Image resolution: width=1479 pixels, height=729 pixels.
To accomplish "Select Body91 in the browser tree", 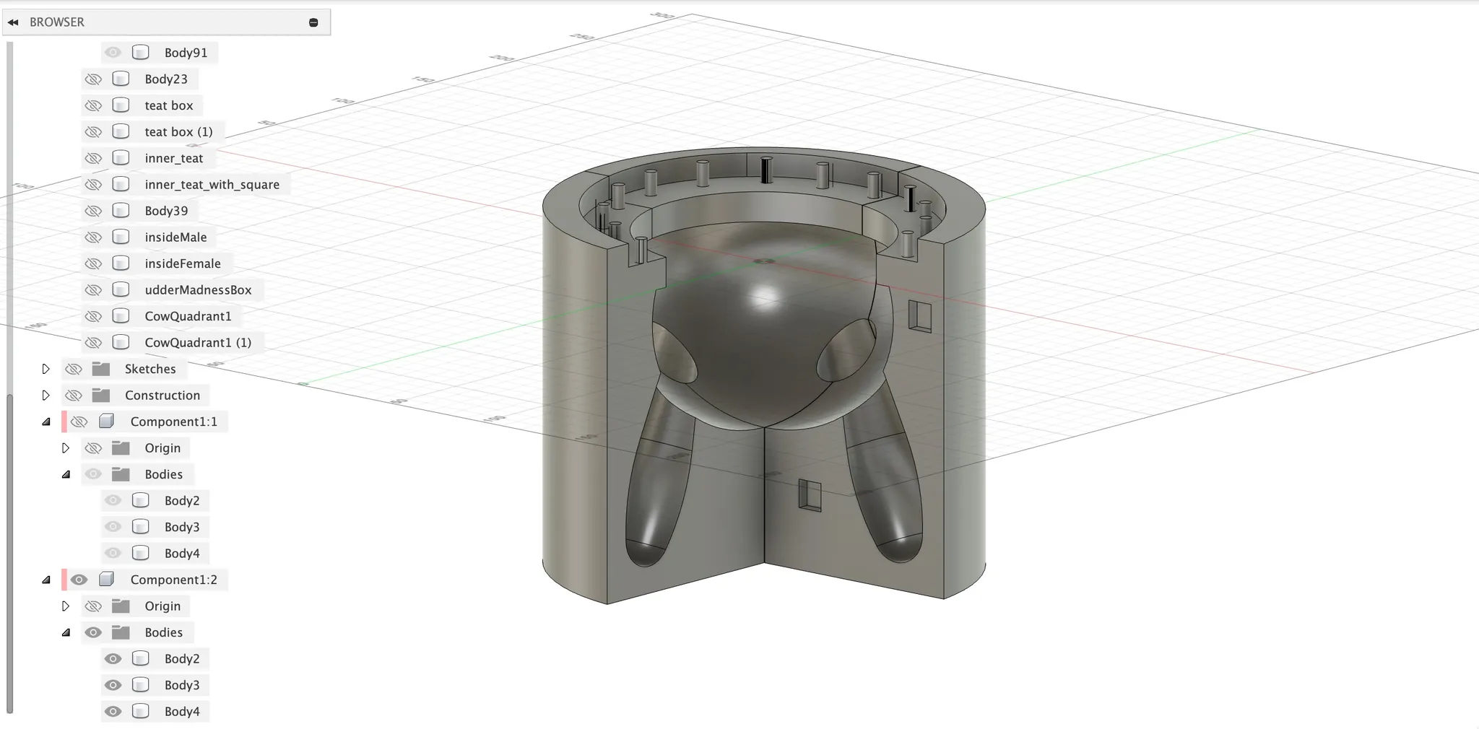I will 186,53.
